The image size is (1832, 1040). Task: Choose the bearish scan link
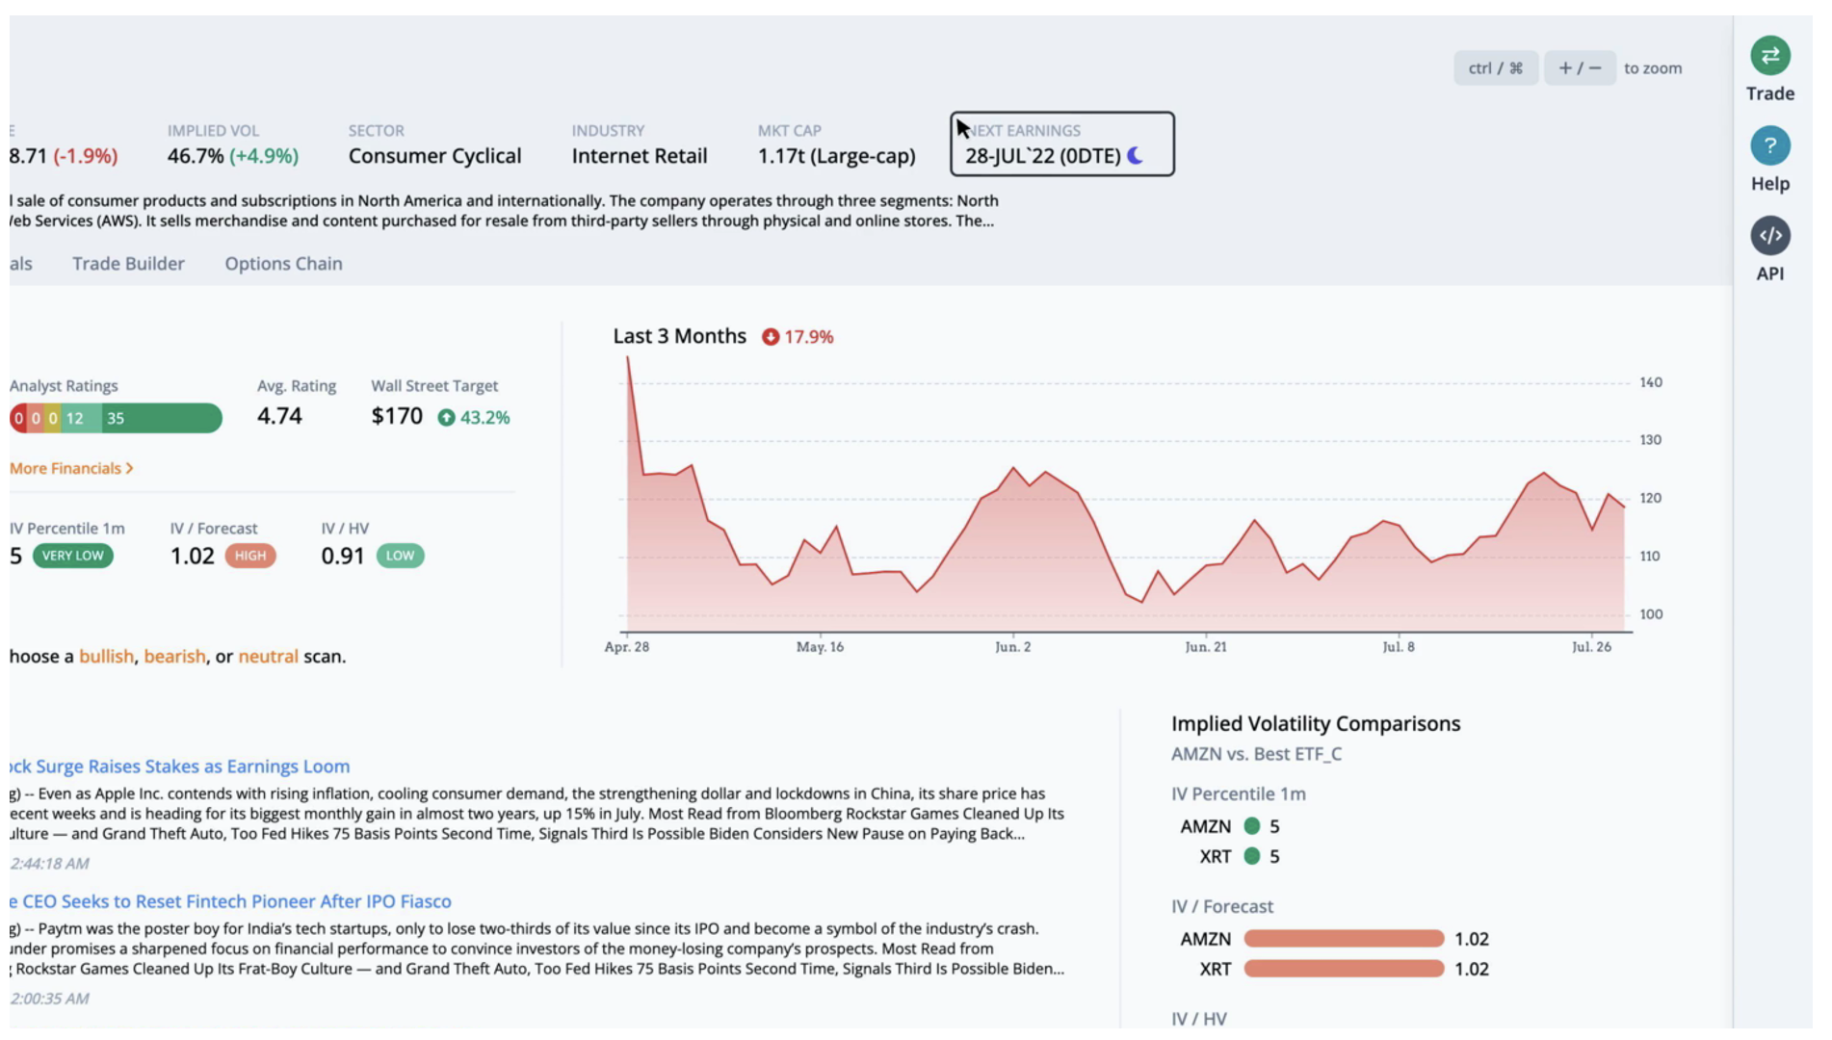[174, 657]
